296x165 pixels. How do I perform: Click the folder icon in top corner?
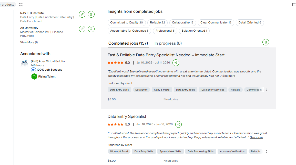click(x=294, y=5)
